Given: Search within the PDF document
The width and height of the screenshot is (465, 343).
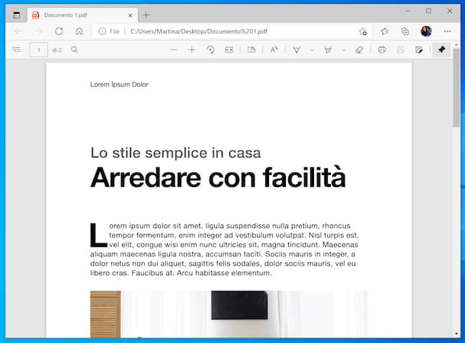Looking at the screenshot, I should click(x=75, y=49).
